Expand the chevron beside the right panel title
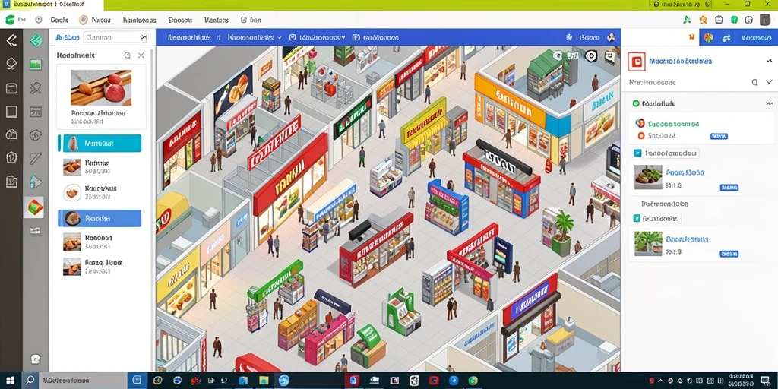Viewport: 778px width, 389px height. 769,61
